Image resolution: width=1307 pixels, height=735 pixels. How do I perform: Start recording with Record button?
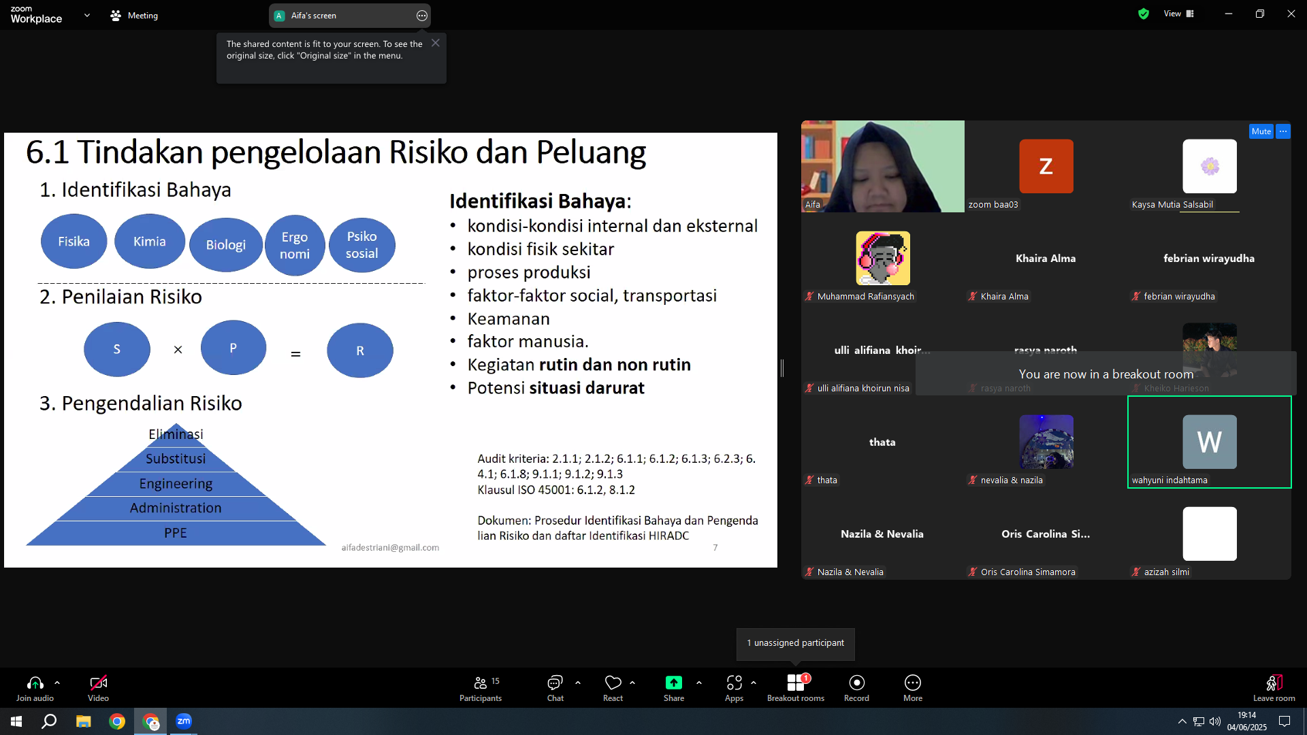point(856,688)
